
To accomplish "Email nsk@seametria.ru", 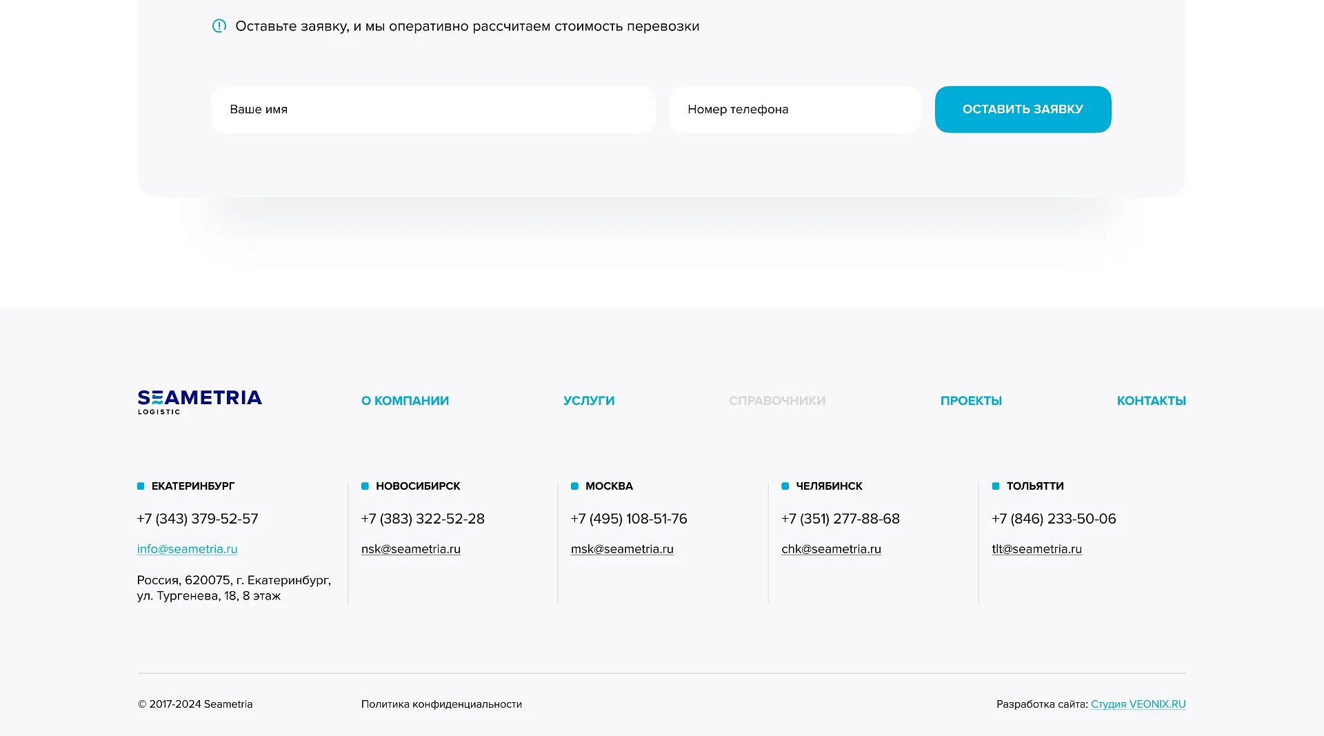I will pyautogui.click(x=411, y=549).
